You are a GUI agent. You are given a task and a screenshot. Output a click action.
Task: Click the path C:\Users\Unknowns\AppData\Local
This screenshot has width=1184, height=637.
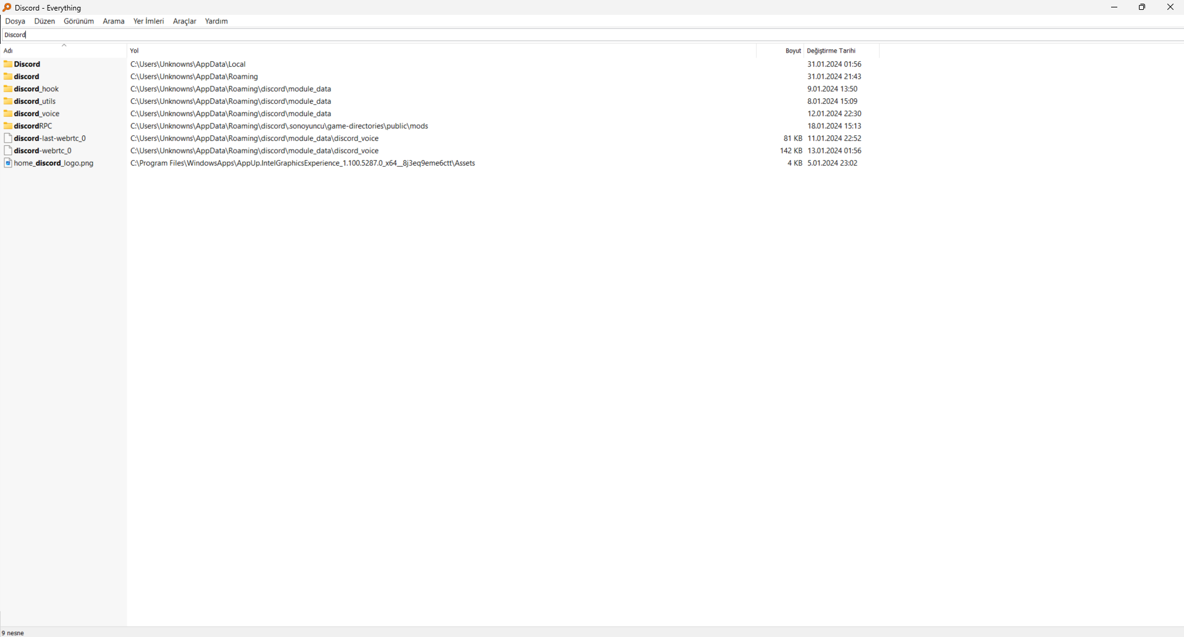tap(188, 64)
